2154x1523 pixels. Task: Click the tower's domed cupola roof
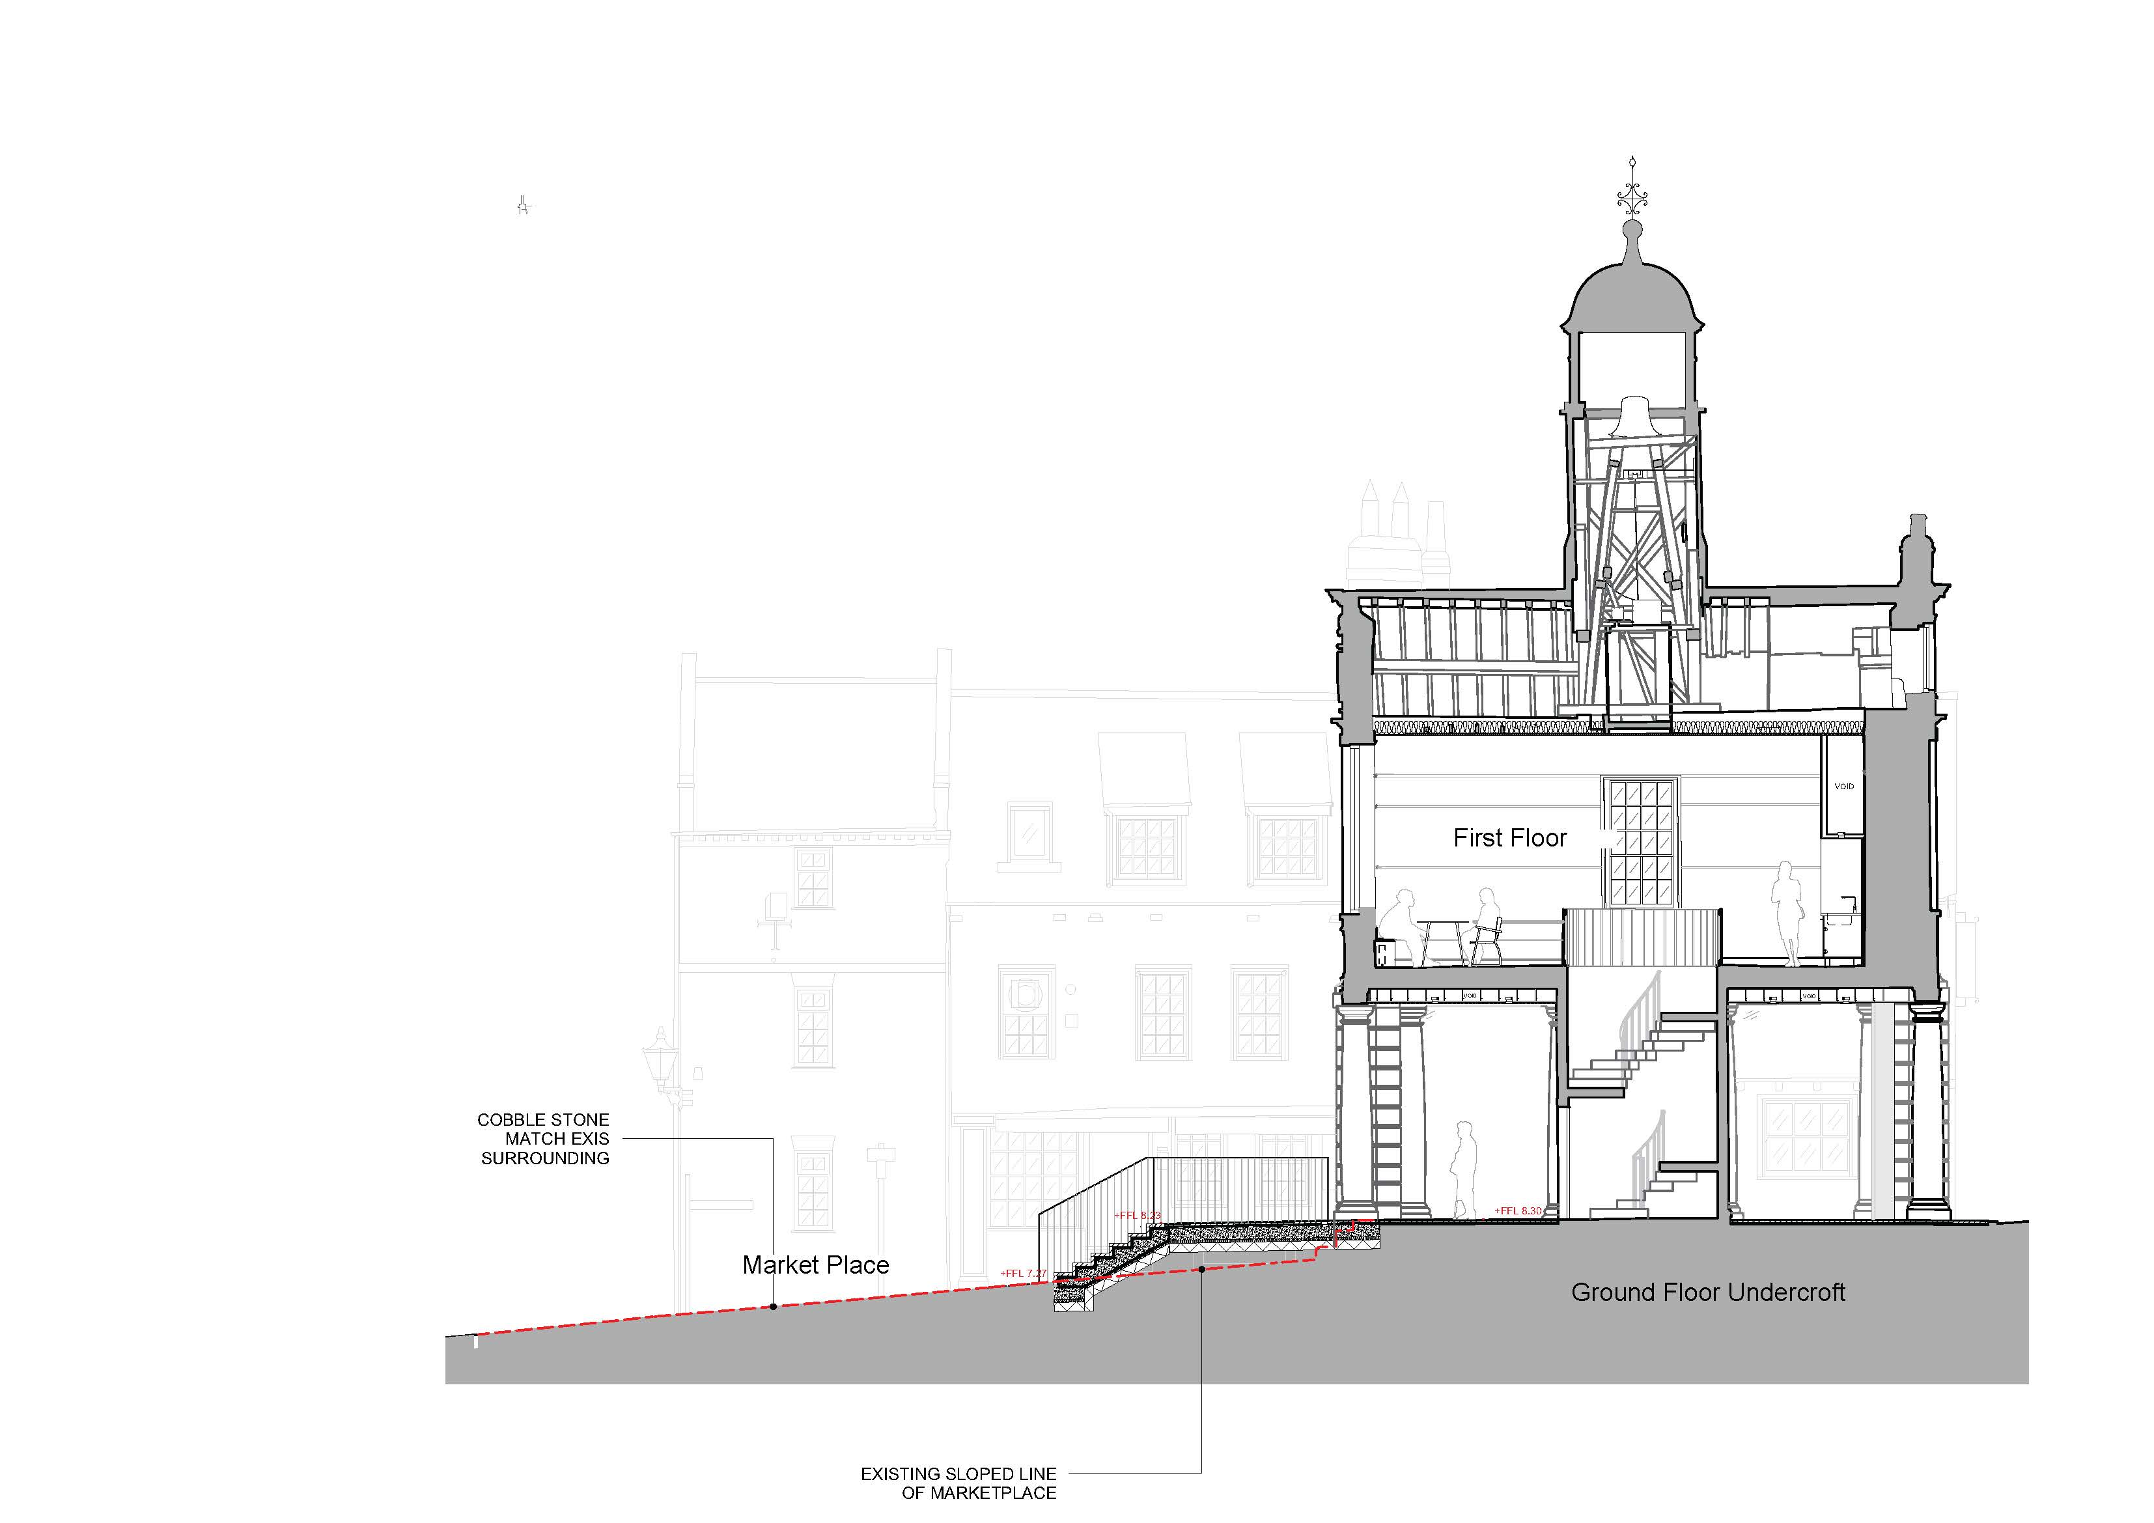[x=1632, y=296]
